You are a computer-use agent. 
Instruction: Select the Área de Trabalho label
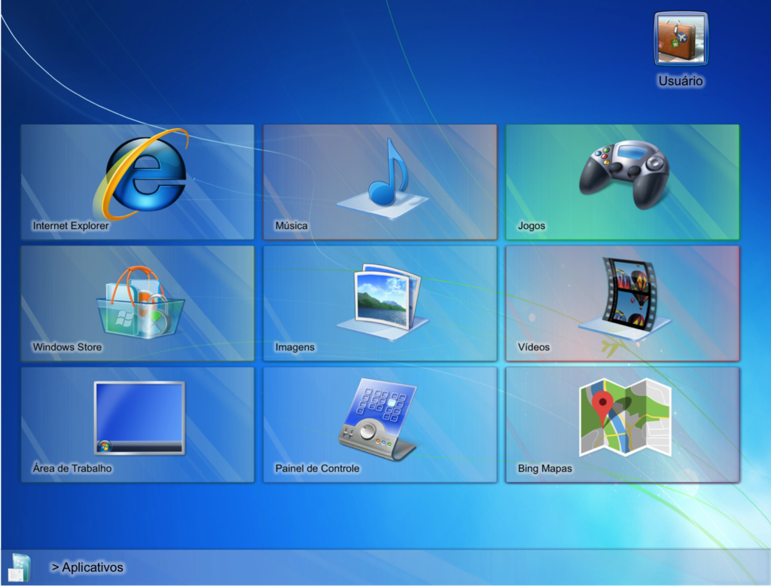pyautogui.click(x=72, y=468)
